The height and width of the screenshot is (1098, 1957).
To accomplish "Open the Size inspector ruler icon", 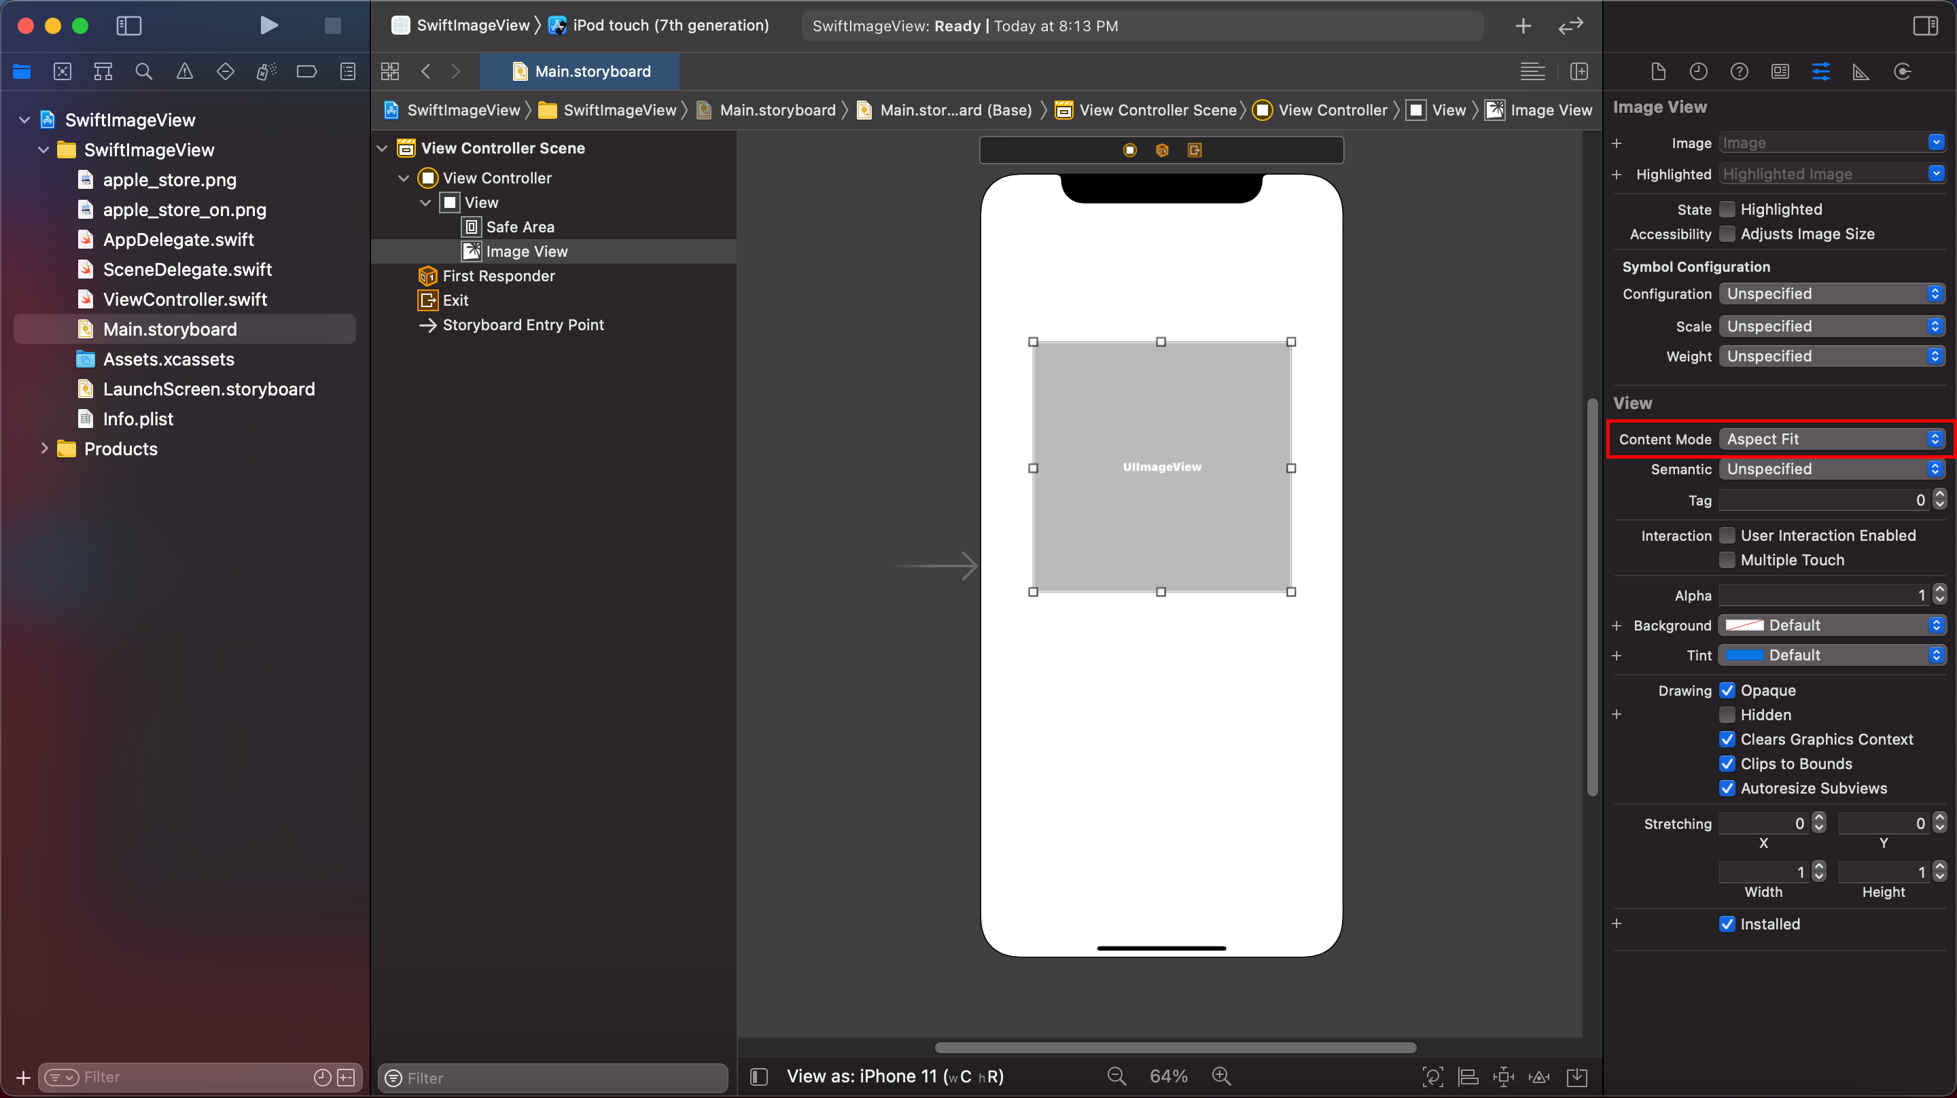I will click(x=1861, y=71).
